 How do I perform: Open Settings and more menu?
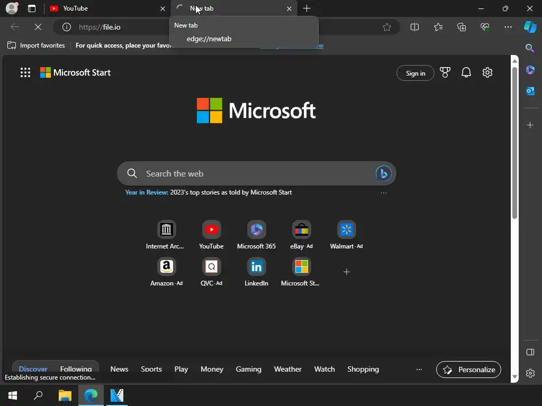click(x=508, y=27)
